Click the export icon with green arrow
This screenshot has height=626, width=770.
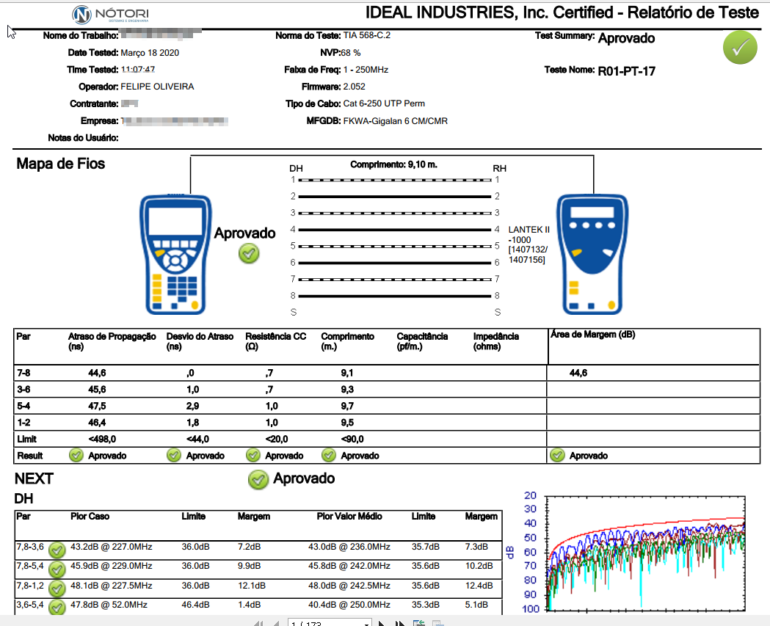click(x=419, y=623)
